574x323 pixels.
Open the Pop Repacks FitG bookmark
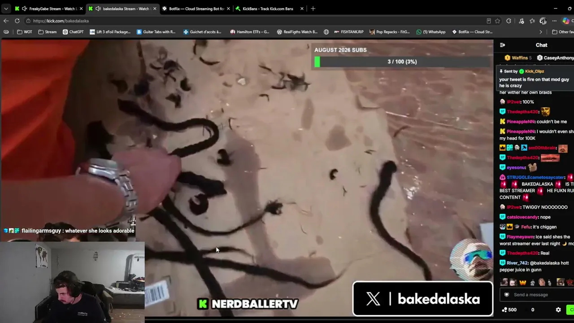point(390,32)
